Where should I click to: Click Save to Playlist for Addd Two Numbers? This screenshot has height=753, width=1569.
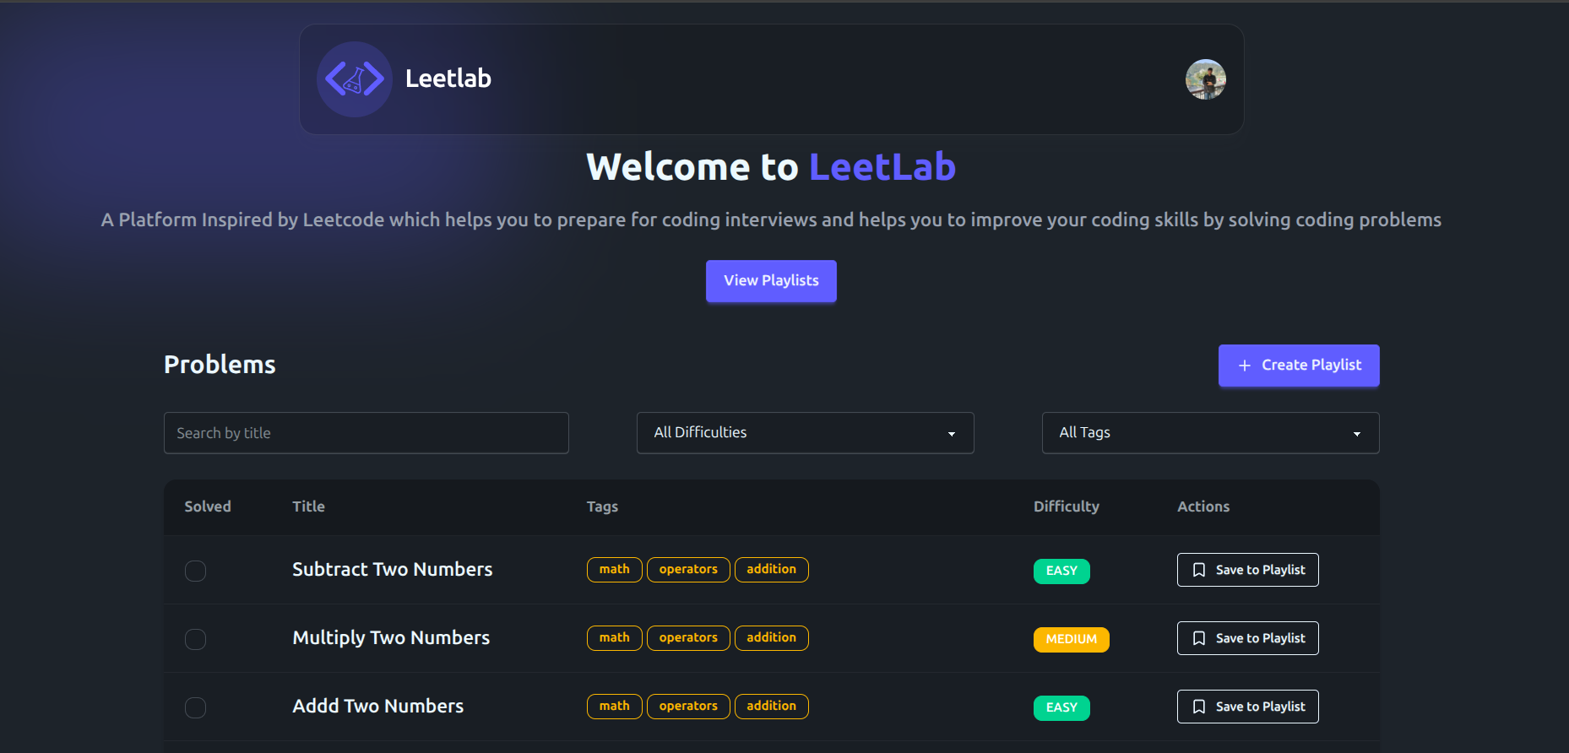[1248, 707]
